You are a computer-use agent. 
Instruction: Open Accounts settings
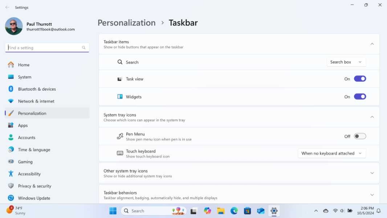[47, 137]
